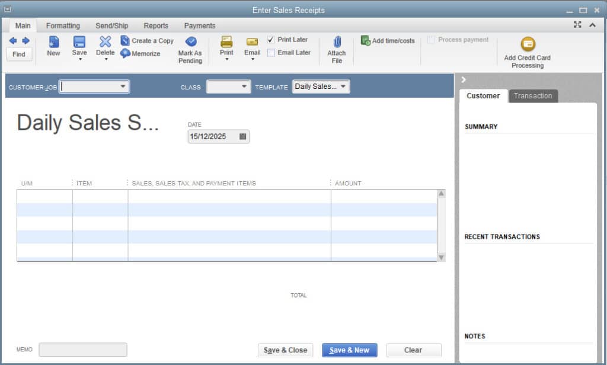
Task: Enable the Email Later checkbox
Action: tap(271, 53)
